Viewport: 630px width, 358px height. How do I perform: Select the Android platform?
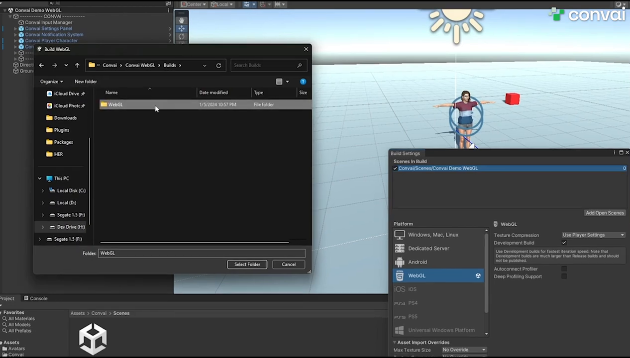pos(417,262)
